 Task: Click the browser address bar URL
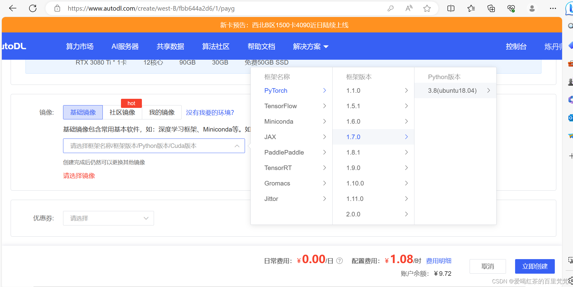[151, 8]
